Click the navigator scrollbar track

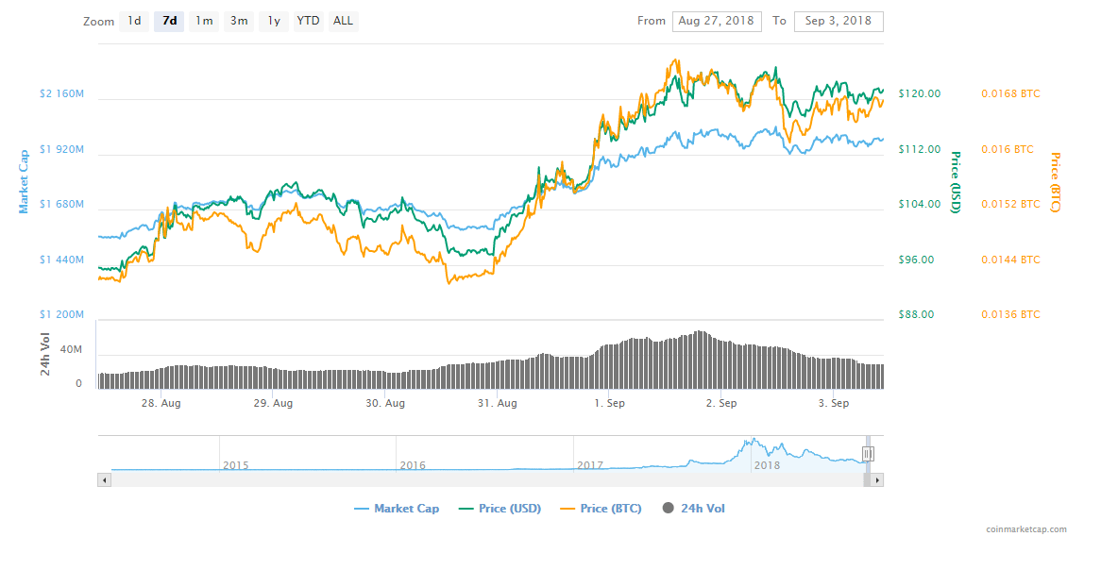(x=472, y=480)
